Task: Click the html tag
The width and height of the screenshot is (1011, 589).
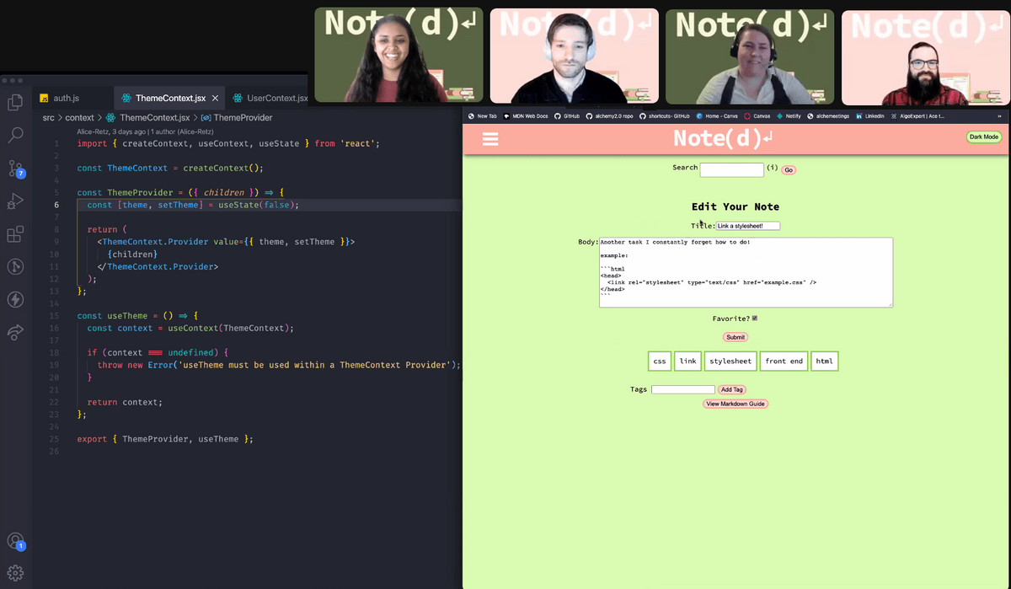Action: pos(824,361)
